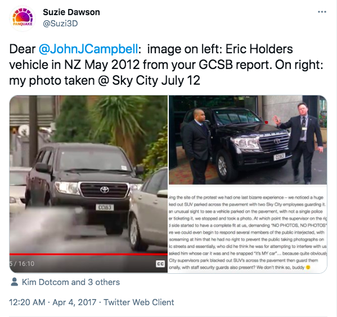Screen dimensions: 337x317
Task: Open the left image of the SUV video
Action: [88, 184]
